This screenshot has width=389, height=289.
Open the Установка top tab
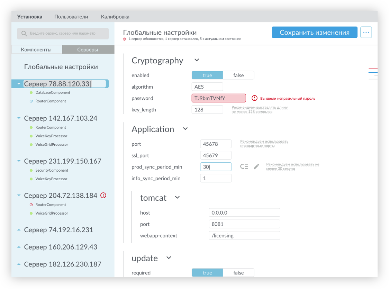29,17
